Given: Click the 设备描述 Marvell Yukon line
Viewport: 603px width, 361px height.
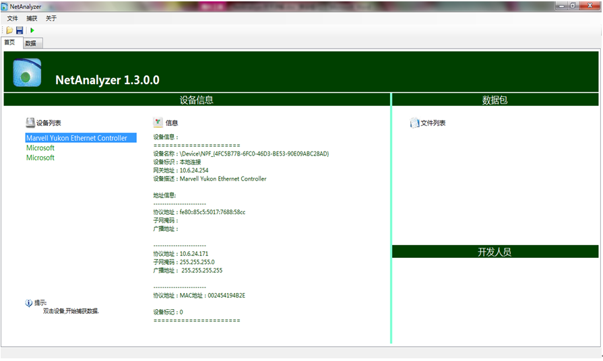Looking at the screenshot, I should (210, 178).
